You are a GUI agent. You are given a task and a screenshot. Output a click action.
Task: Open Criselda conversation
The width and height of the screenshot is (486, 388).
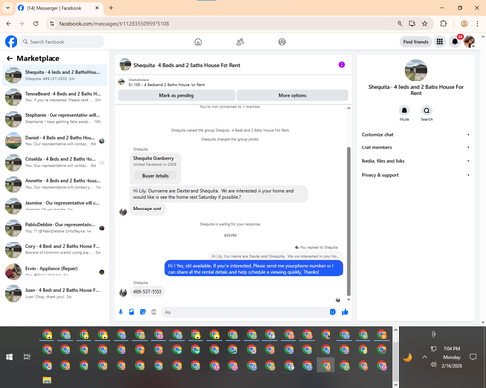[54, 162]
